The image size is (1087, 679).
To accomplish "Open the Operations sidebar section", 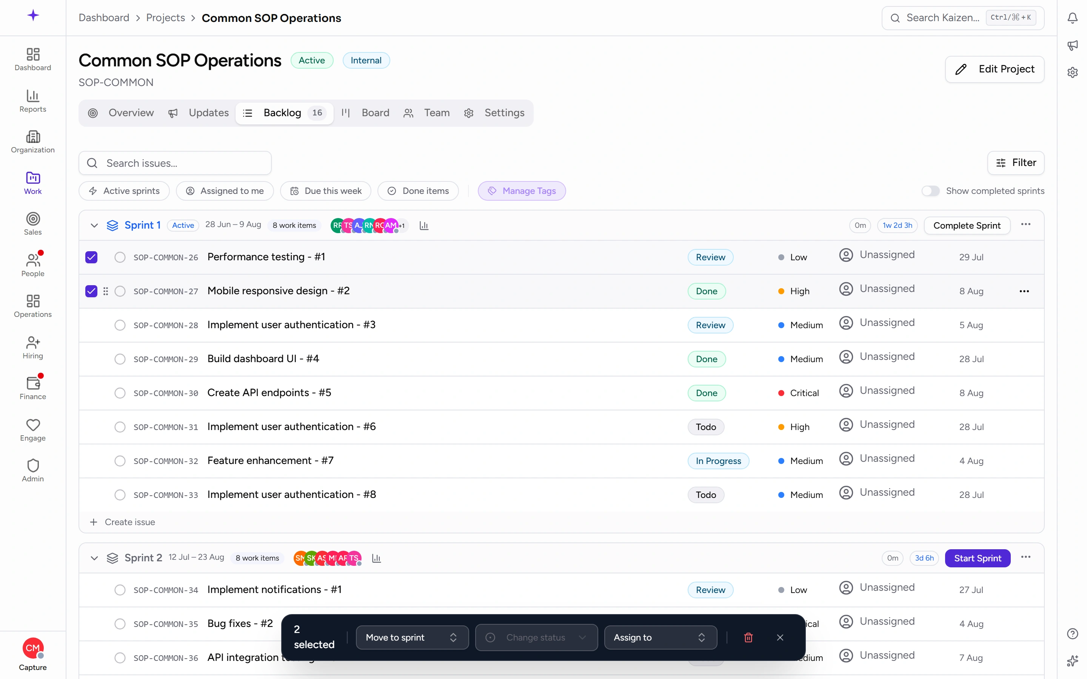I will tap(33, 306).
